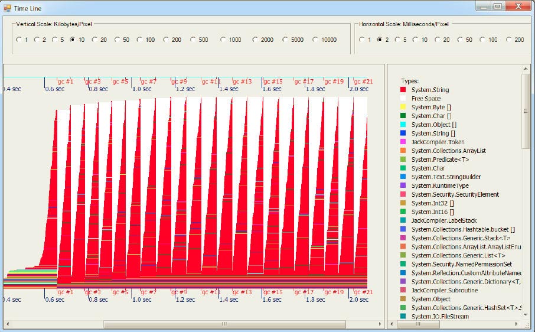This screenshot has width=535, height=332.
Task: Choose horizontal scale 10 milliseconds per pixel
Action: pos(420,40)
